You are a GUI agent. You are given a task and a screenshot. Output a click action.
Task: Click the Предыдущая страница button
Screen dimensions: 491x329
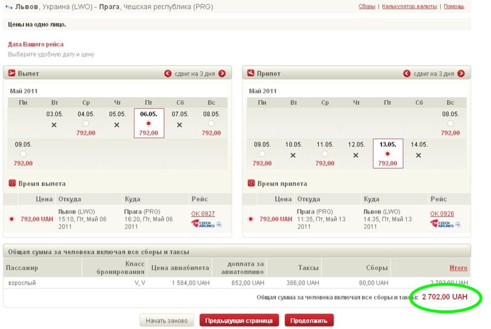tap(239, 320)
